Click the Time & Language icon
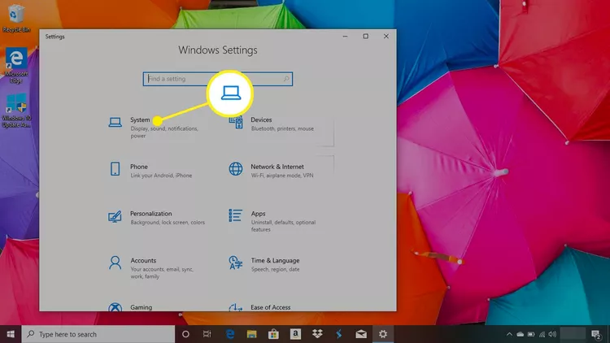This screenshot has width=610, height=343. click(x=235, y=263)
